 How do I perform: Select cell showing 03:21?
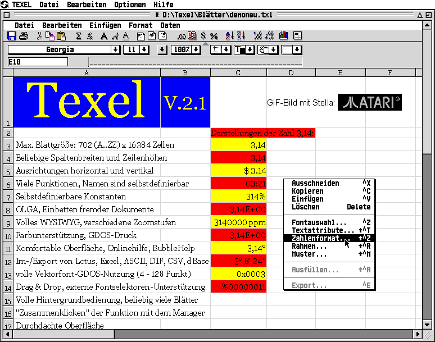pyautogui.click(x=238, y=184)
